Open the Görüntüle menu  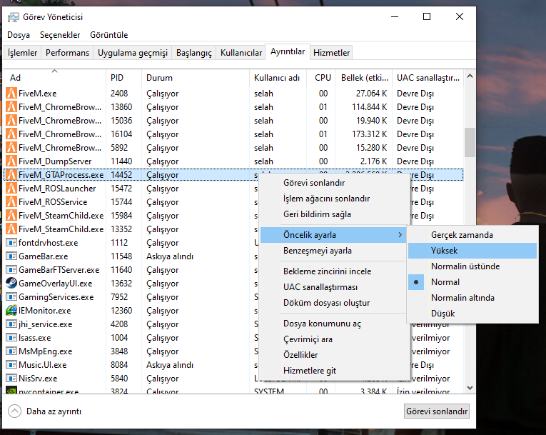tap(109, 35)
